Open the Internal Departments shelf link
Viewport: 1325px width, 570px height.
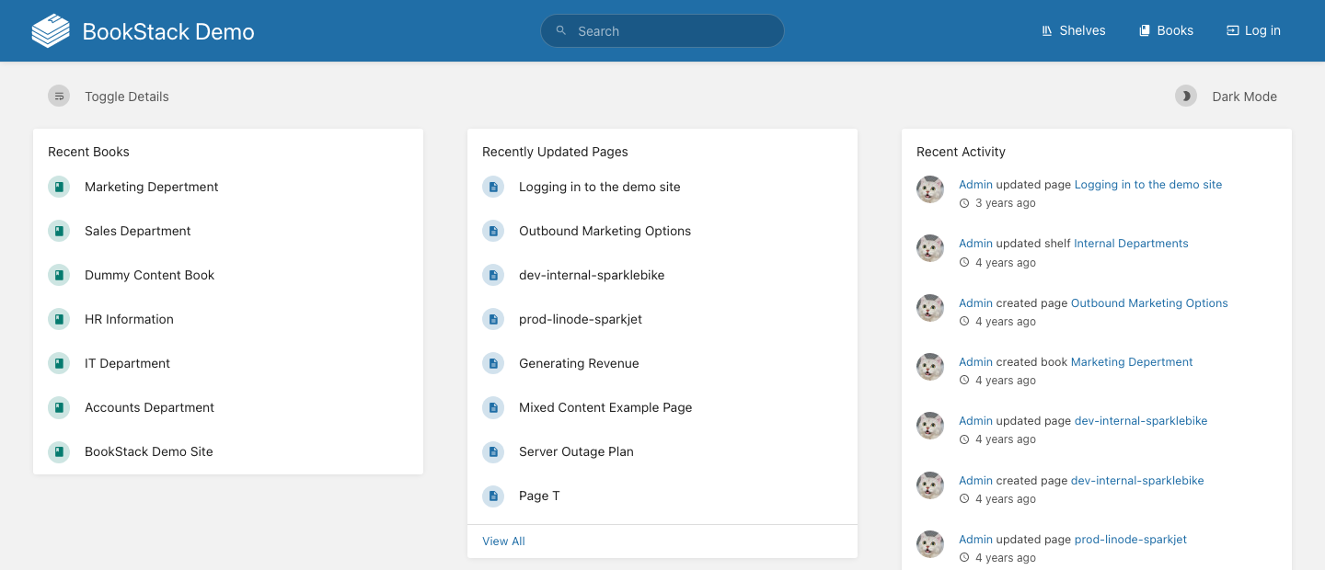tap(1131, 244)
